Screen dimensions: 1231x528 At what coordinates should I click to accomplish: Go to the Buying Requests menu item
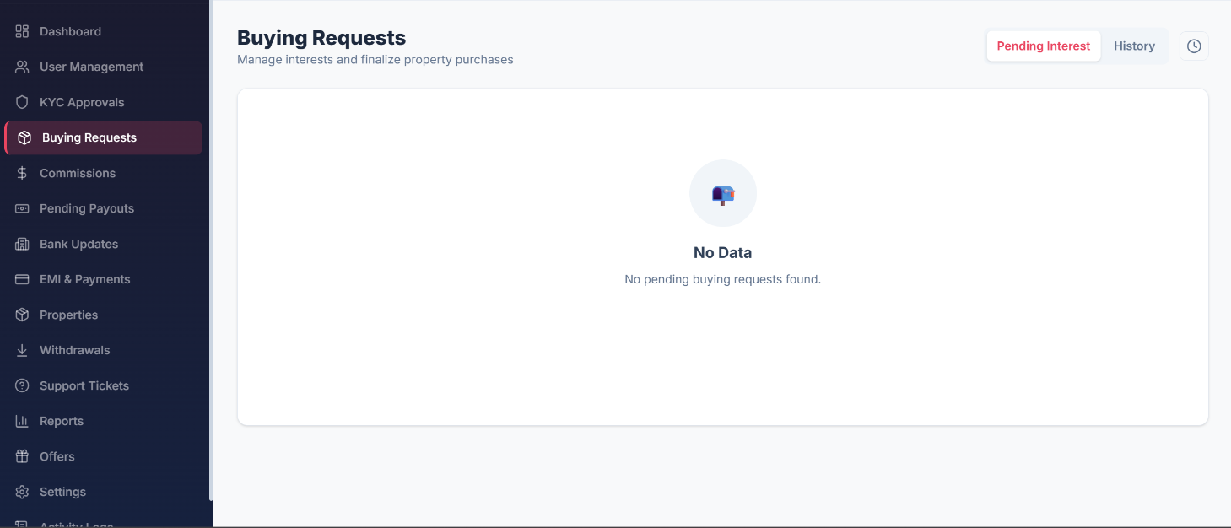click(x=103, y=137)
